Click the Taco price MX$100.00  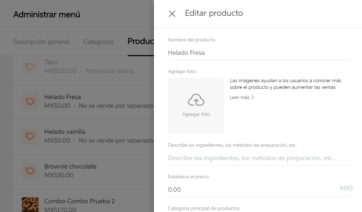click(x=60, y=71)
